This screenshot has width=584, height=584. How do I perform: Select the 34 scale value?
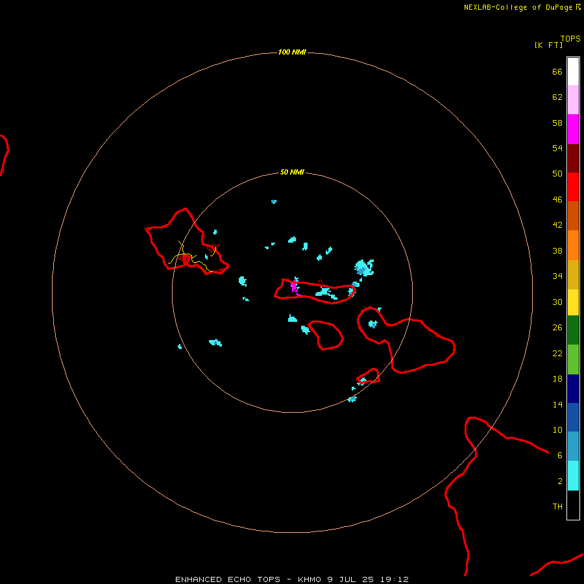coord(557,276)
